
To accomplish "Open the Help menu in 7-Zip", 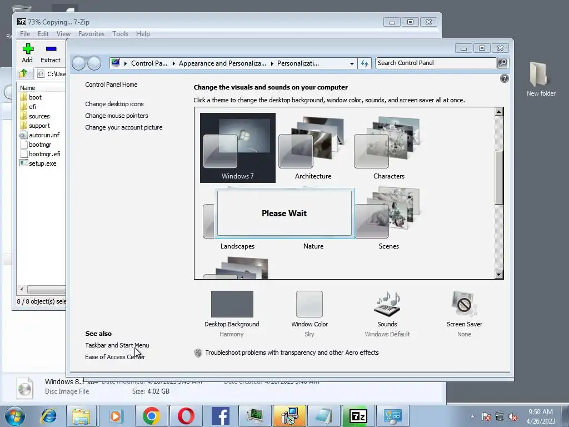I will [143, 34].
